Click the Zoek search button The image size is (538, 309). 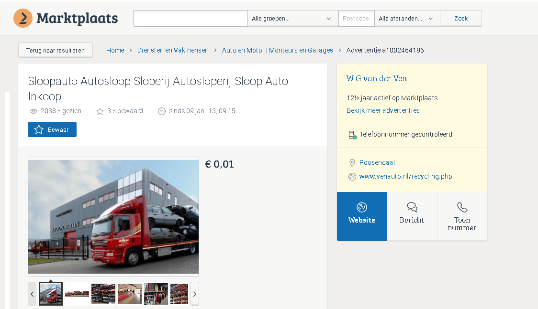(x=460, y=19)
